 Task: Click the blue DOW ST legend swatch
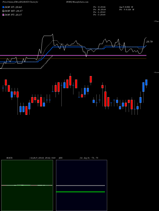click(3, 7)
